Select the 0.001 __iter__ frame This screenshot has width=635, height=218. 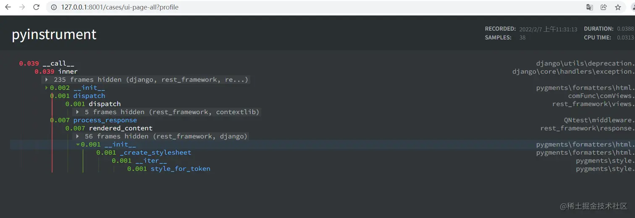(x=139, y=161)
